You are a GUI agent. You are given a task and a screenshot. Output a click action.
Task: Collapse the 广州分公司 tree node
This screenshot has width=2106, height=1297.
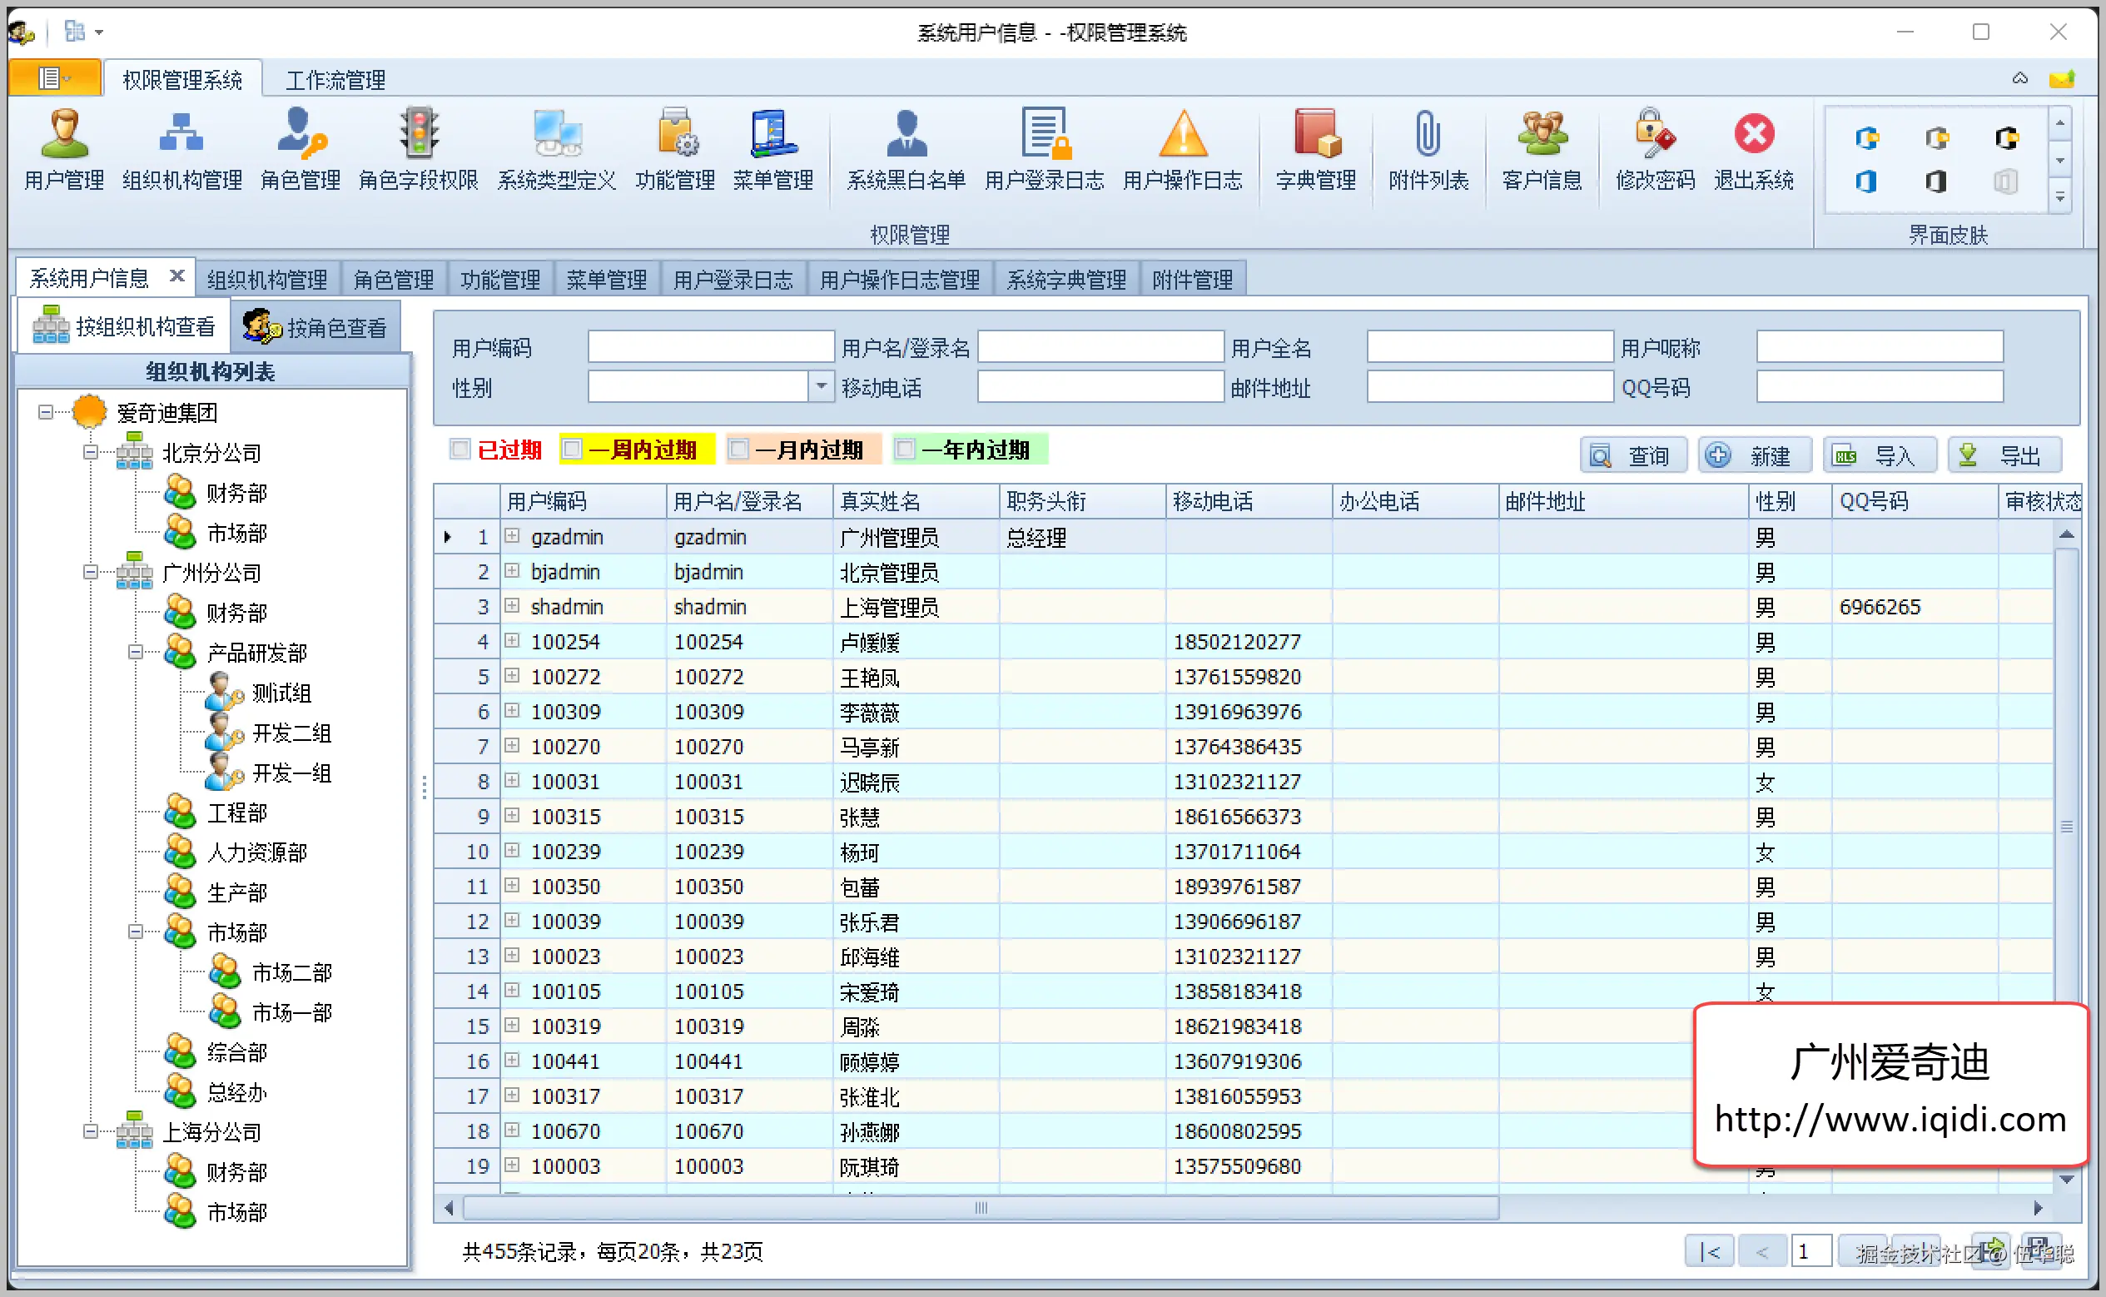click(90, 572)
